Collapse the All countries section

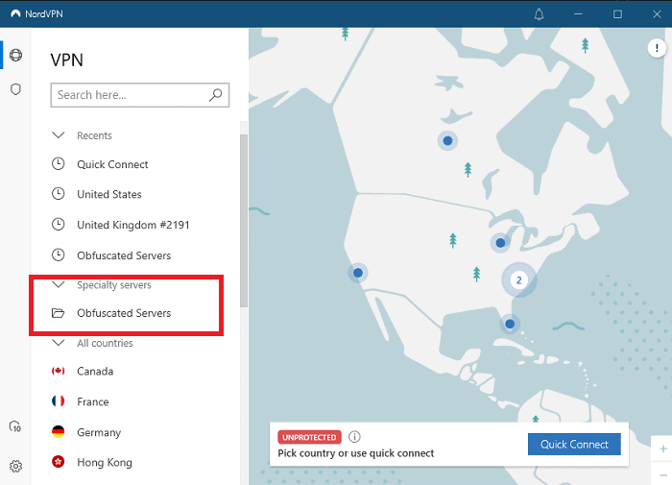(58, 343)
